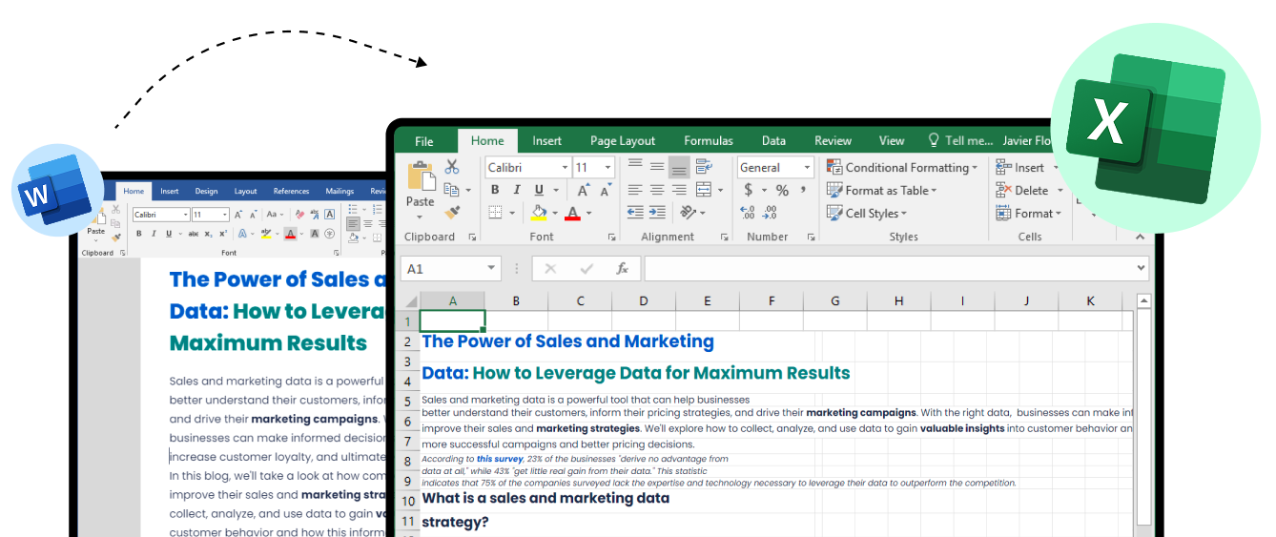1276x537 pixels.
Task: Click the Insert Function fx icon
Action: [622, 269]
